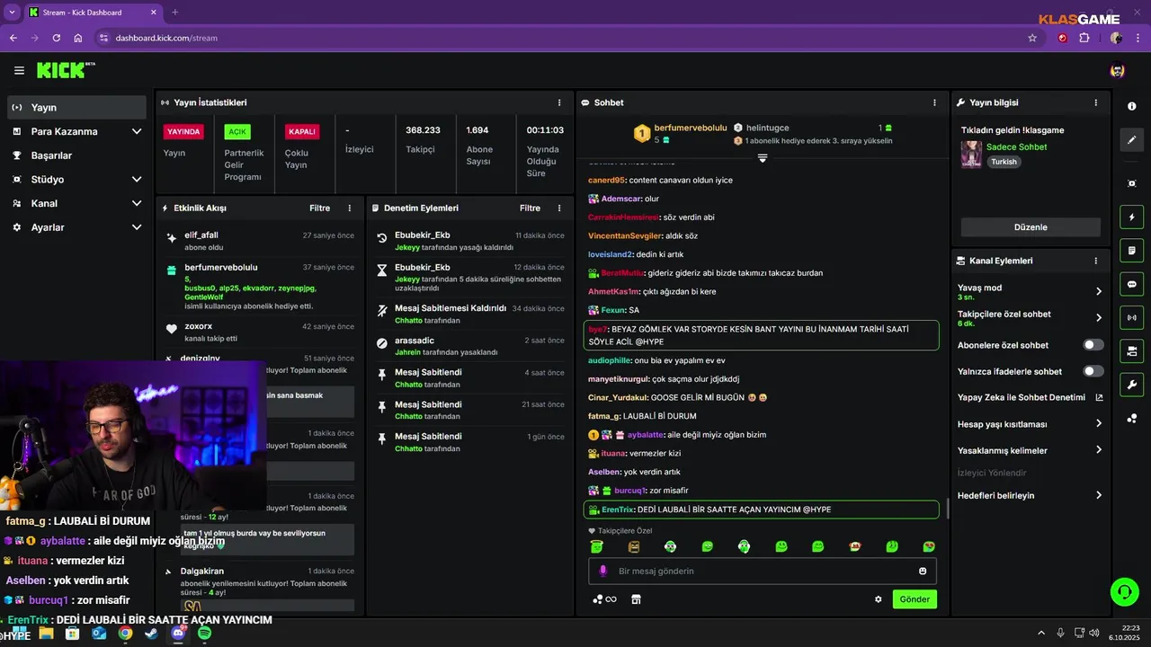The height and width of the screenshot is (647, 1151).
Task: Open the green headset support button
Action: (x=1125, y=592)
